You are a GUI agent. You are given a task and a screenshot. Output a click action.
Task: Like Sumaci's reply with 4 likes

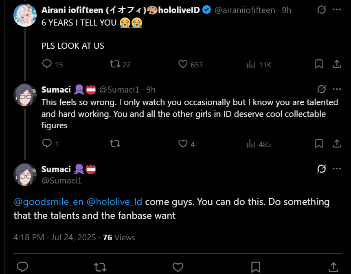183,144
